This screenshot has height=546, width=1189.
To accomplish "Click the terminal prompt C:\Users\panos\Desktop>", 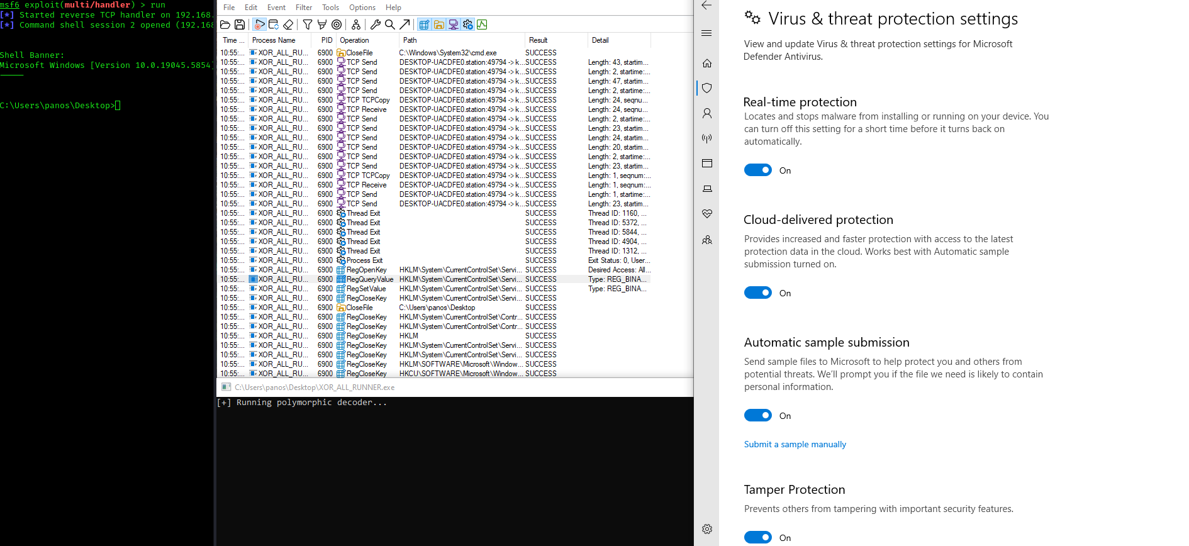I will (x=57, y=106).
